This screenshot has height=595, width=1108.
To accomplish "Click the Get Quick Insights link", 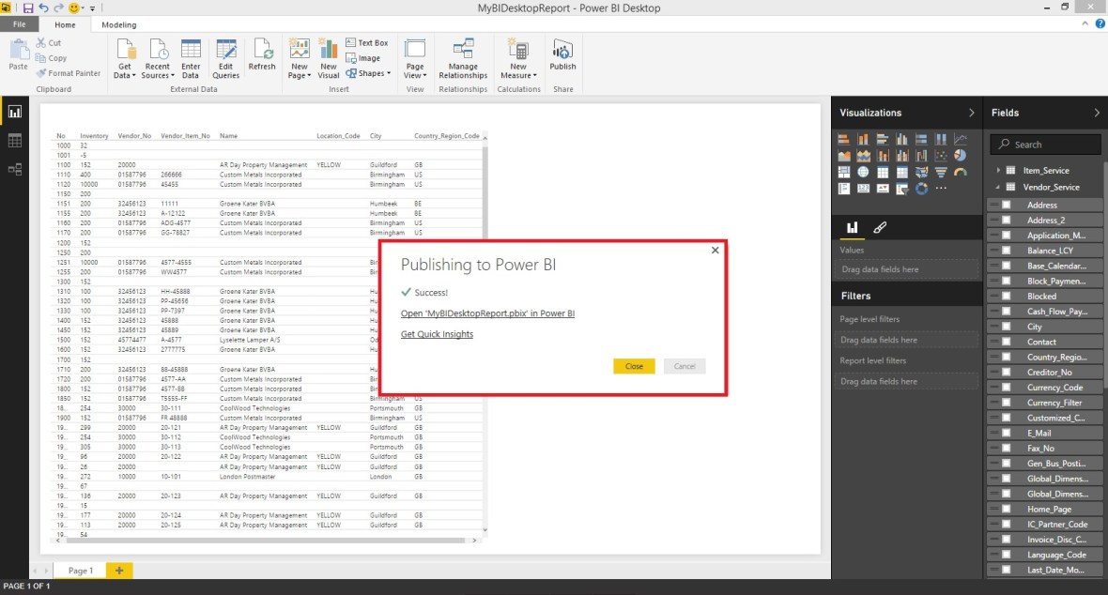I will coord(437,334).
